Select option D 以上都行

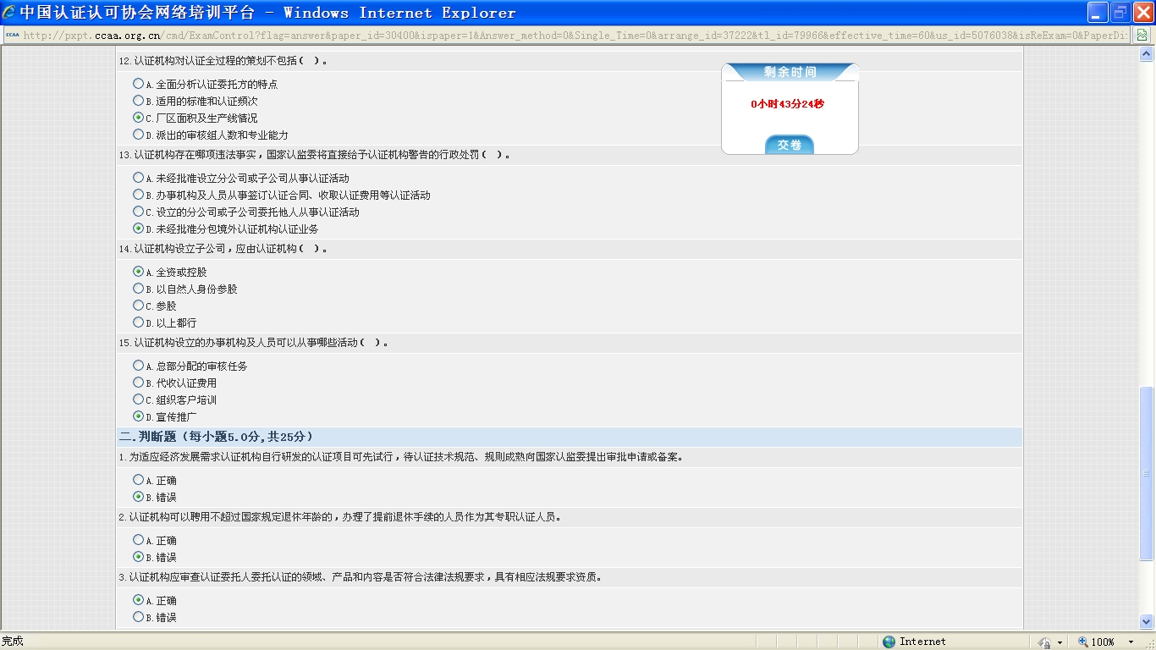pos(138,322)
